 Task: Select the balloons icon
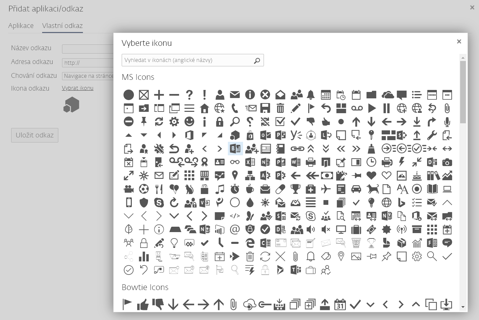point(174,189)
